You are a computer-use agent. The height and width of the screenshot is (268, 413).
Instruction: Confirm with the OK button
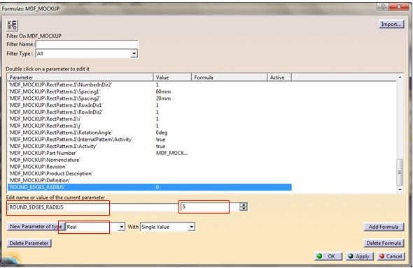(x=328, y=256)
